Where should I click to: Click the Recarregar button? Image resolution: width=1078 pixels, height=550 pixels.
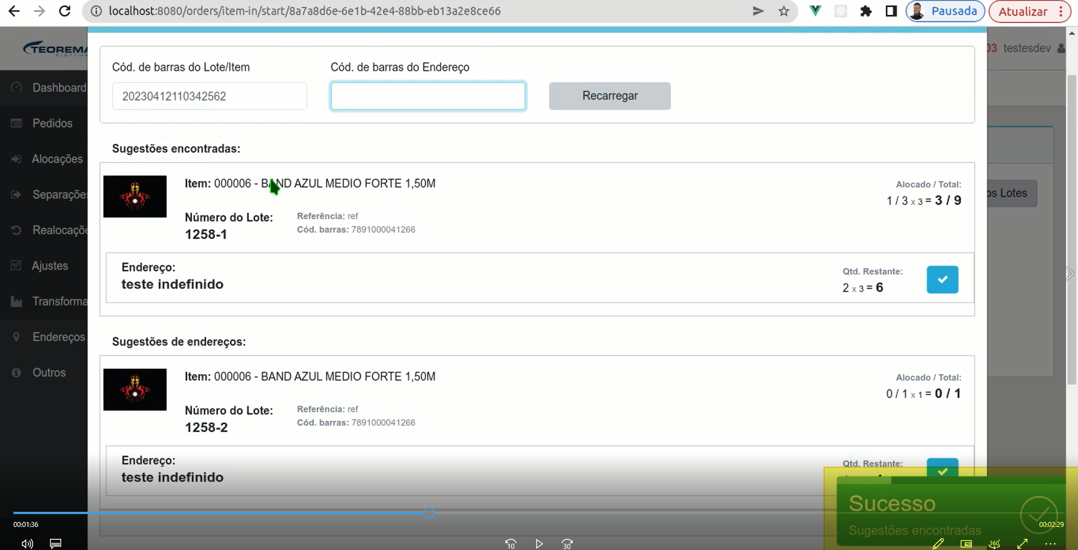click(x=610, y=96)
